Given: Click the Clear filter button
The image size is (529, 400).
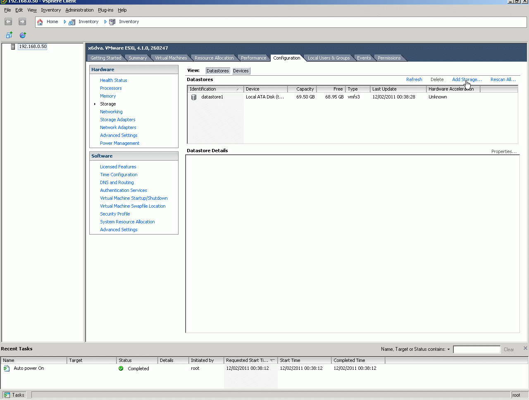Looking at the screenshot, I should point(509,350).
